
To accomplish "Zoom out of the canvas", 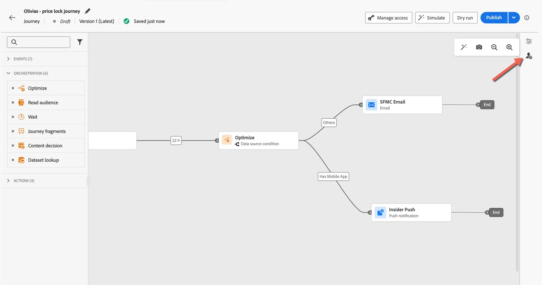I will (494, 47).
